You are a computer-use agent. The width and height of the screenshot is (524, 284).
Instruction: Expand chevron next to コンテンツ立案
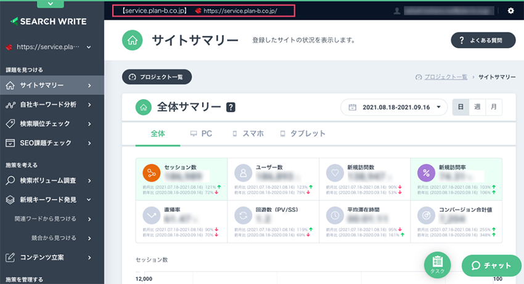[x=89, y=258]
